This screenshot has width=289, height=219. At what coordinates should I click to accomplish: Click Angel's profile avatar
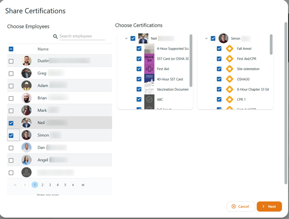pos(26,160)
